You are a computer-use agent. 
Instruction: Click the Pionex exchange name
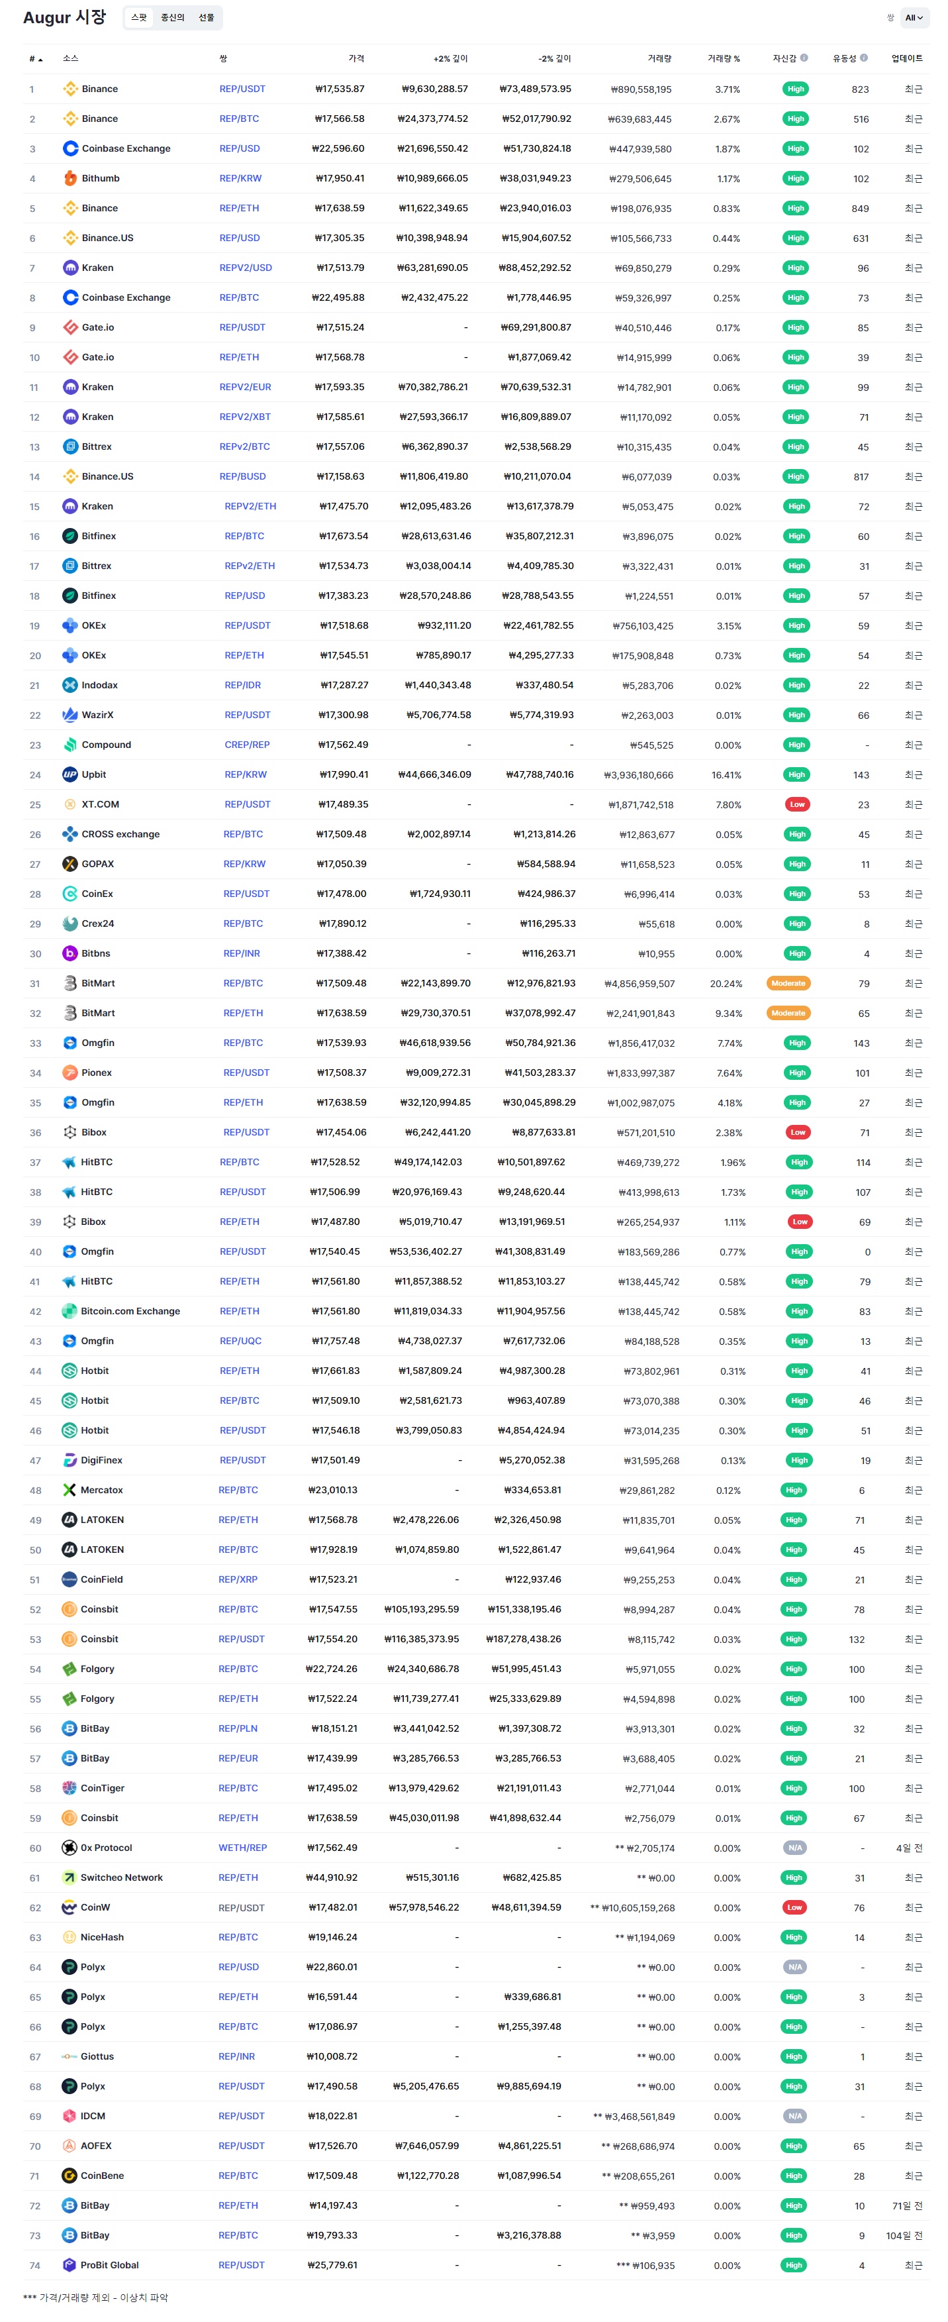(97, 1073)
